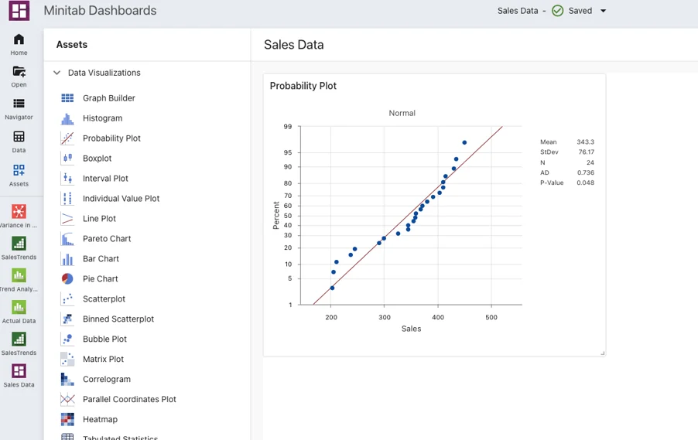This screenshot has width=698, height=440.
Task: Collapse the Data Visualizations section
Action: 56,73
